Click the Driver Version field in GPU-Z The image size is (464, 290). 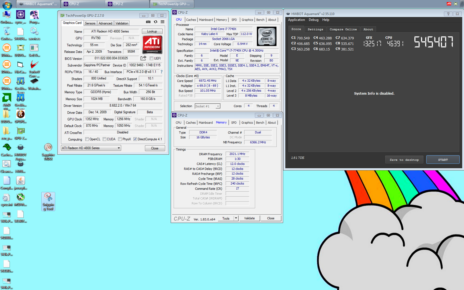(123, 106)
